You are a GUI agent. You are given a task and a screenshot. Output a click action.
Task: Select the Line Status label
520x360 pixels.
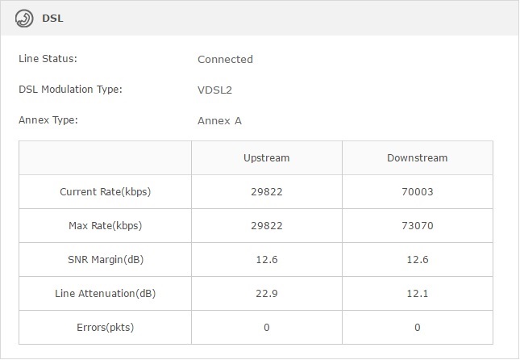pos(48,59)
